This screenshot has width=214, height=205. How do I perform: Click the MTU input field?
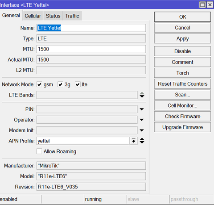[x=91, y=49]
